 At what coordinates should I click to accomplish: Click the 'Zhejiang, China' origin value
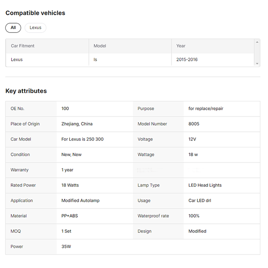click(x=77, y=124)
